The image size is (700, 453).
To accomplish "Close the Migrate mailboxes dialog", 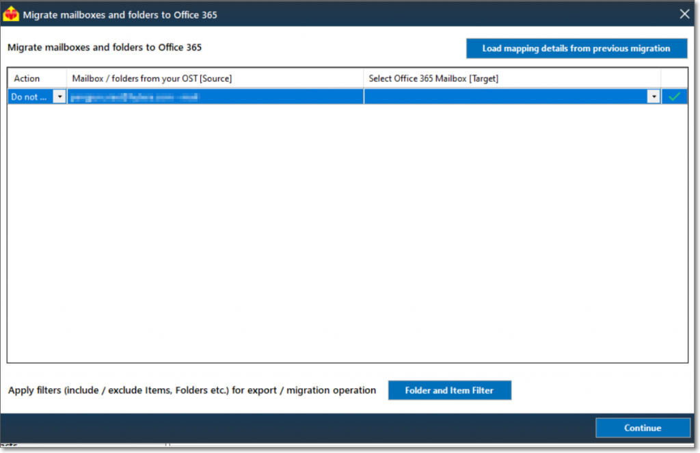I will point(684,14).
